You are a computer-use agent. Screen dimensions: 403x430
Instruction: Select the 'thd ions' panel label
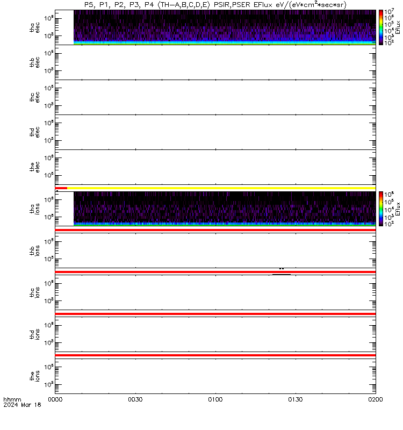[x=35, y=334]
